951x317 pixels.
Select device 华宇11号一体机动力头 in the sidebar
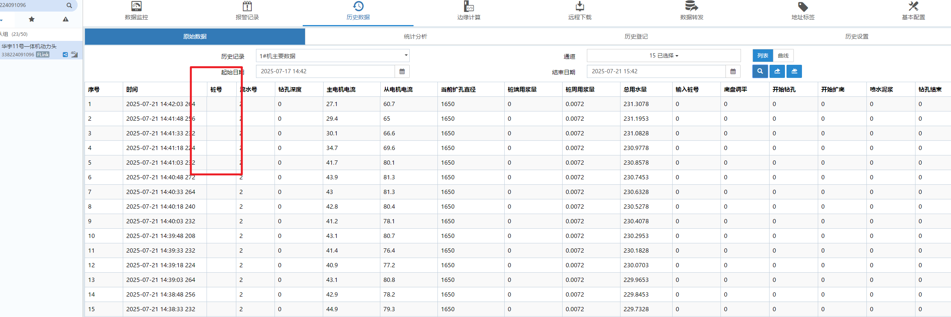point(29,46)
